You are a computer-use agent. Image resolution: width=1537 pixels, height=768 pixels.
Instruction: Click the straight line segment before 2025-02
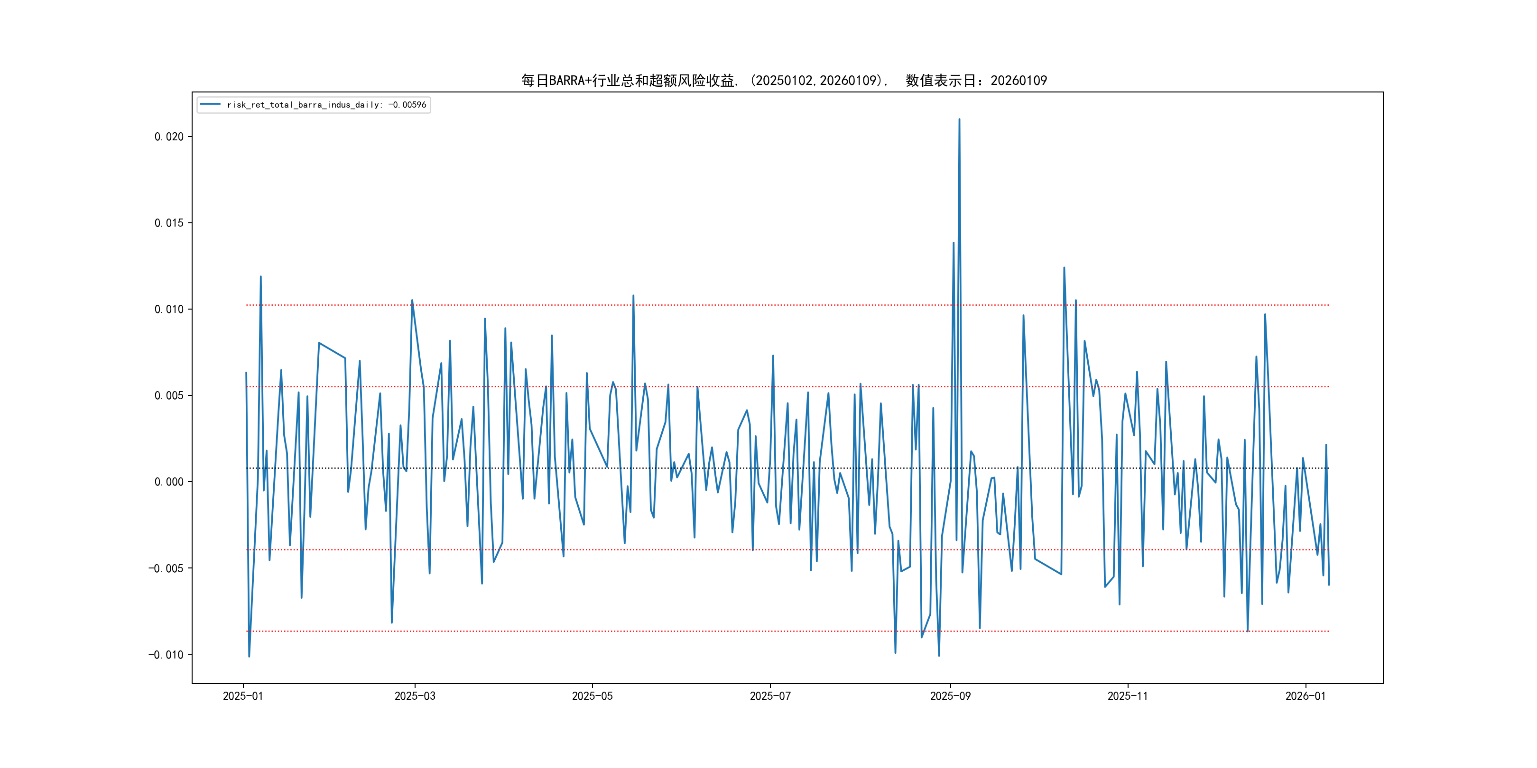(332, 351)
